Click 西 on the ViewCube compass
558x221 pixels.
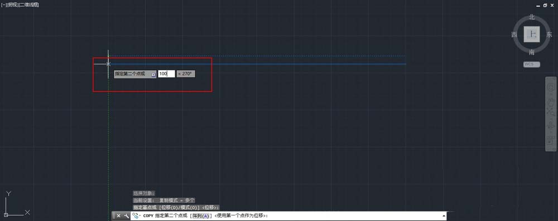click(514, 35)
